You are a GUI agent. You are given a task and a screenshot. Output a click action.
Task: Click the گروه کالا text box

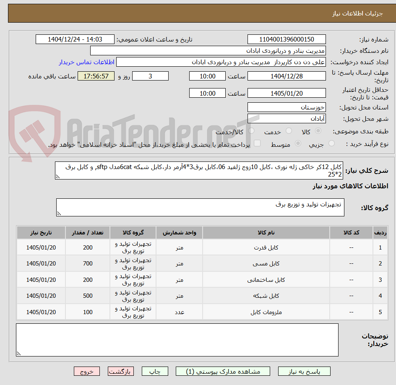[200, 207]
